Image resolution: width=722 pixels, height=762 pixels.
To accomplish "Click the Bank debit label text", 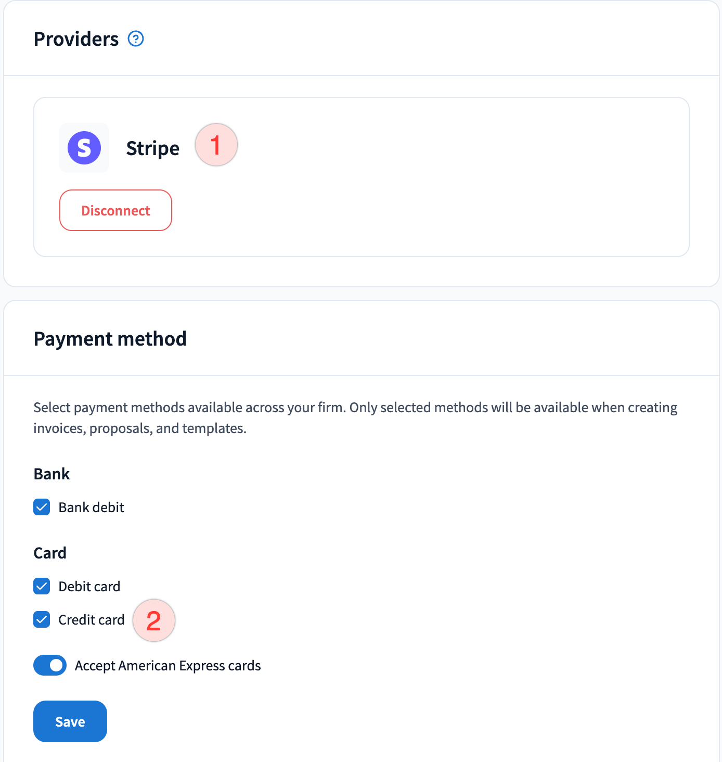I will point(92,507).
